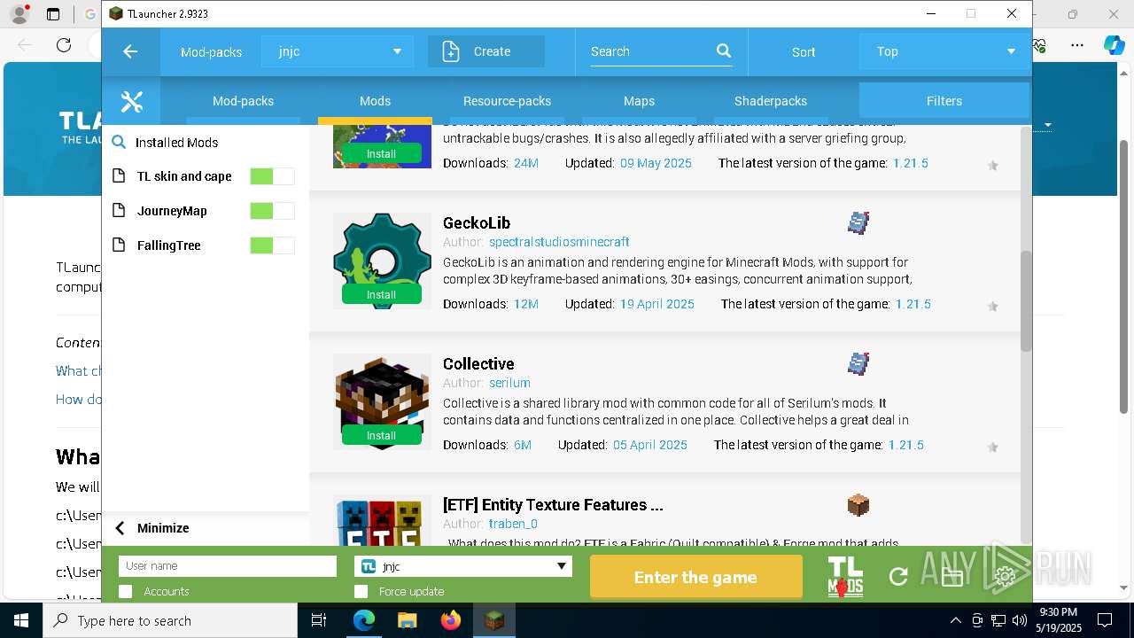Click the mod list vertical scrollbar
1134x638 pixels.
coord(1026,301)
